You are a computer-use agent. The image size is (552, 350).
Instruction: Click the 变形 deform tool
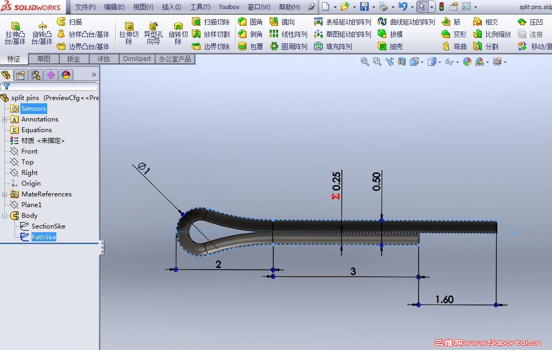tap(454, 34)
